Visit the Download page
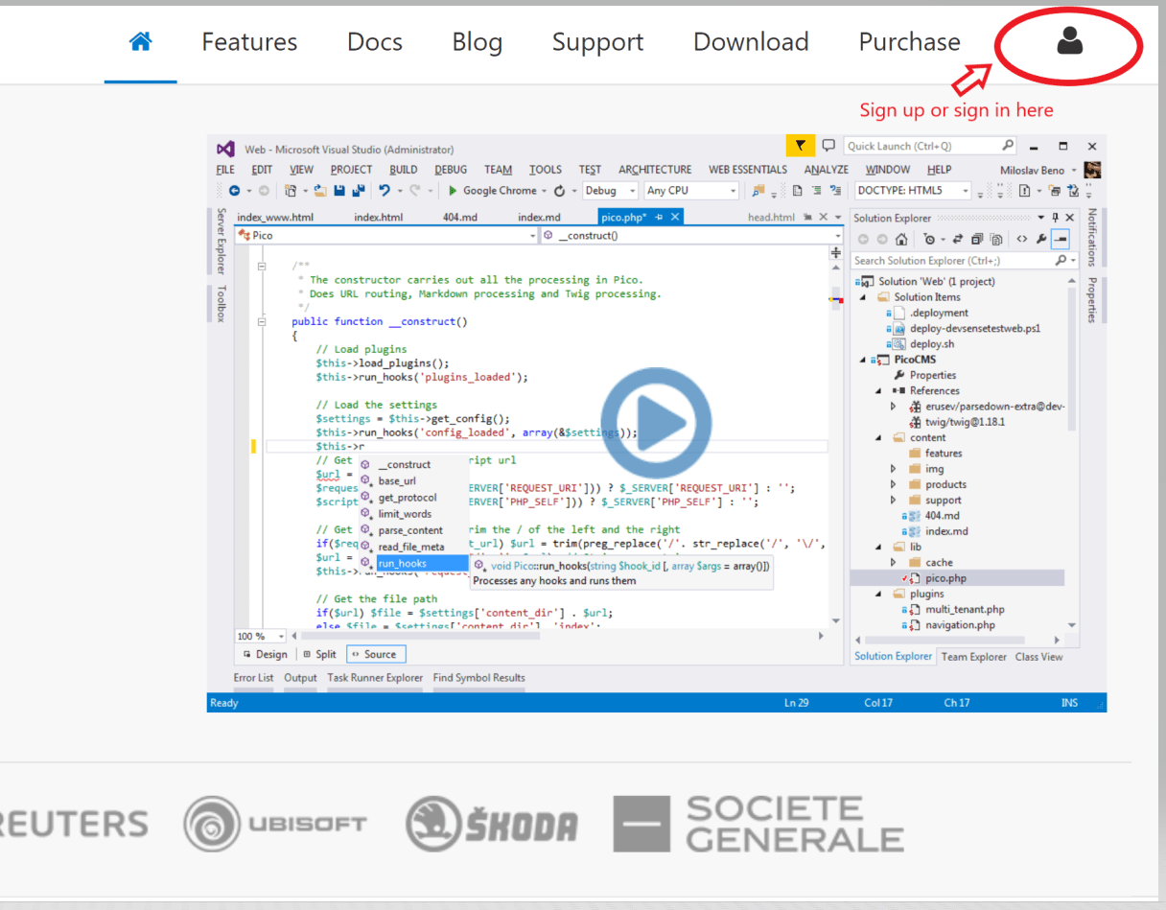This screenshot has height=910, width=1166. click(751, 42)
